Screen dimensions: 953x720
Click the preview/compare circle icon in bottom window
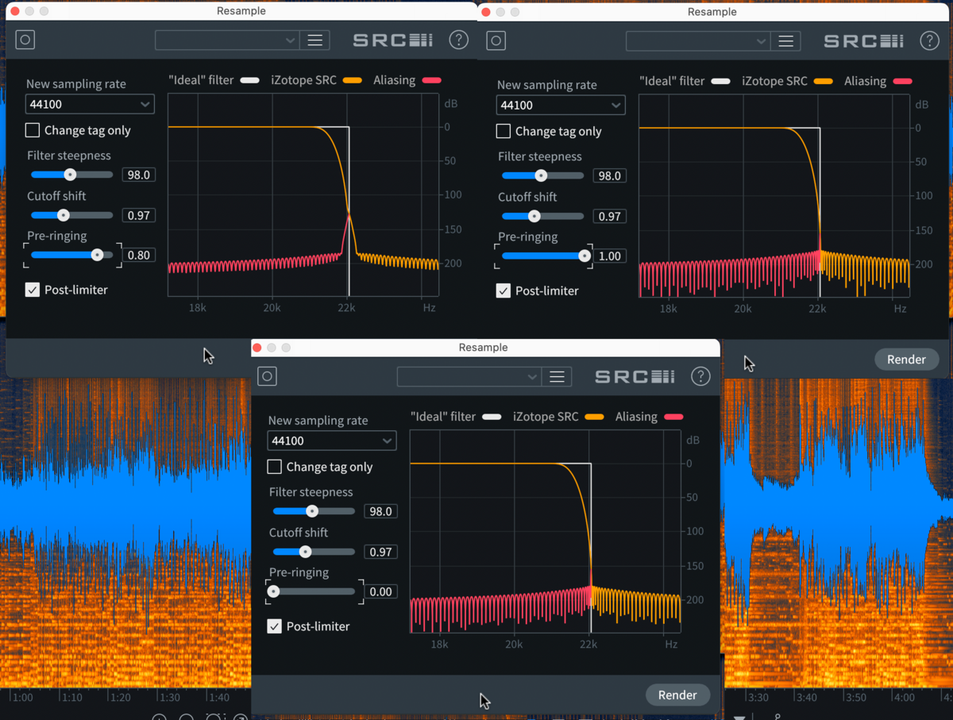[x=268, y=376]
